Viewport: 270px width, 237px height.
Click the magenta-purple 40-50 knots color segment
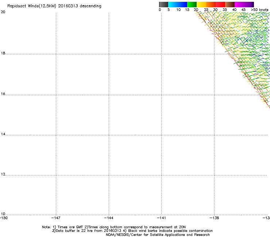click(244, 4)
